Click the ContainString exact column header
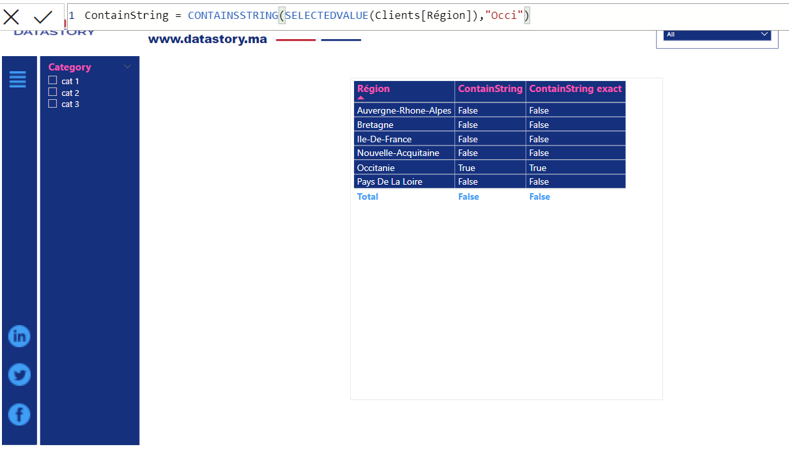 pyautogui.click(x=575, y=89)
